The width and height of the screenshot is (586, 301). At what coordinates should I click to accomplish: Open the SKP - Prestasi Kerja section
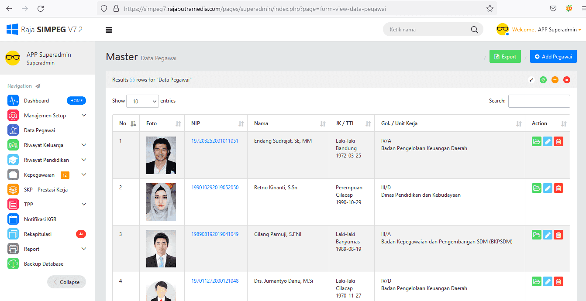[45, 189]
